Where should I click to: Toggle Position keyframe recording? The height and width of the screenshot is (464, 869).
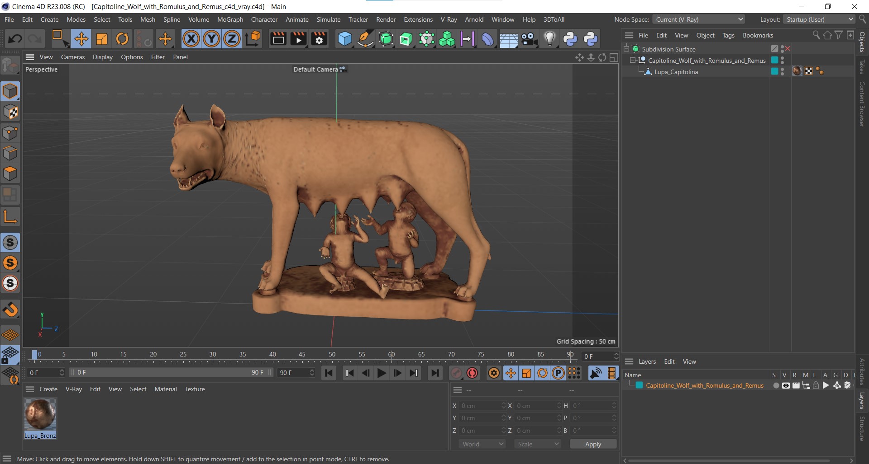tap(511, 373)
